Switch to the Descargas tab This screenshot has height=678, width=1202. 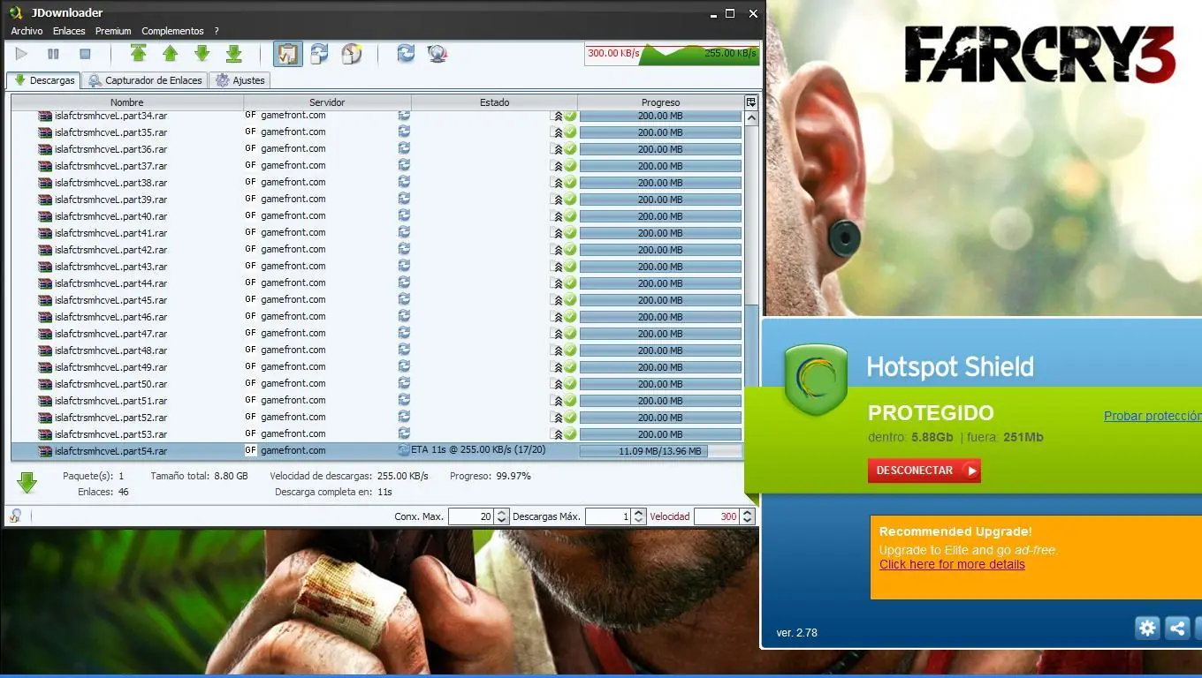(43, 80)
